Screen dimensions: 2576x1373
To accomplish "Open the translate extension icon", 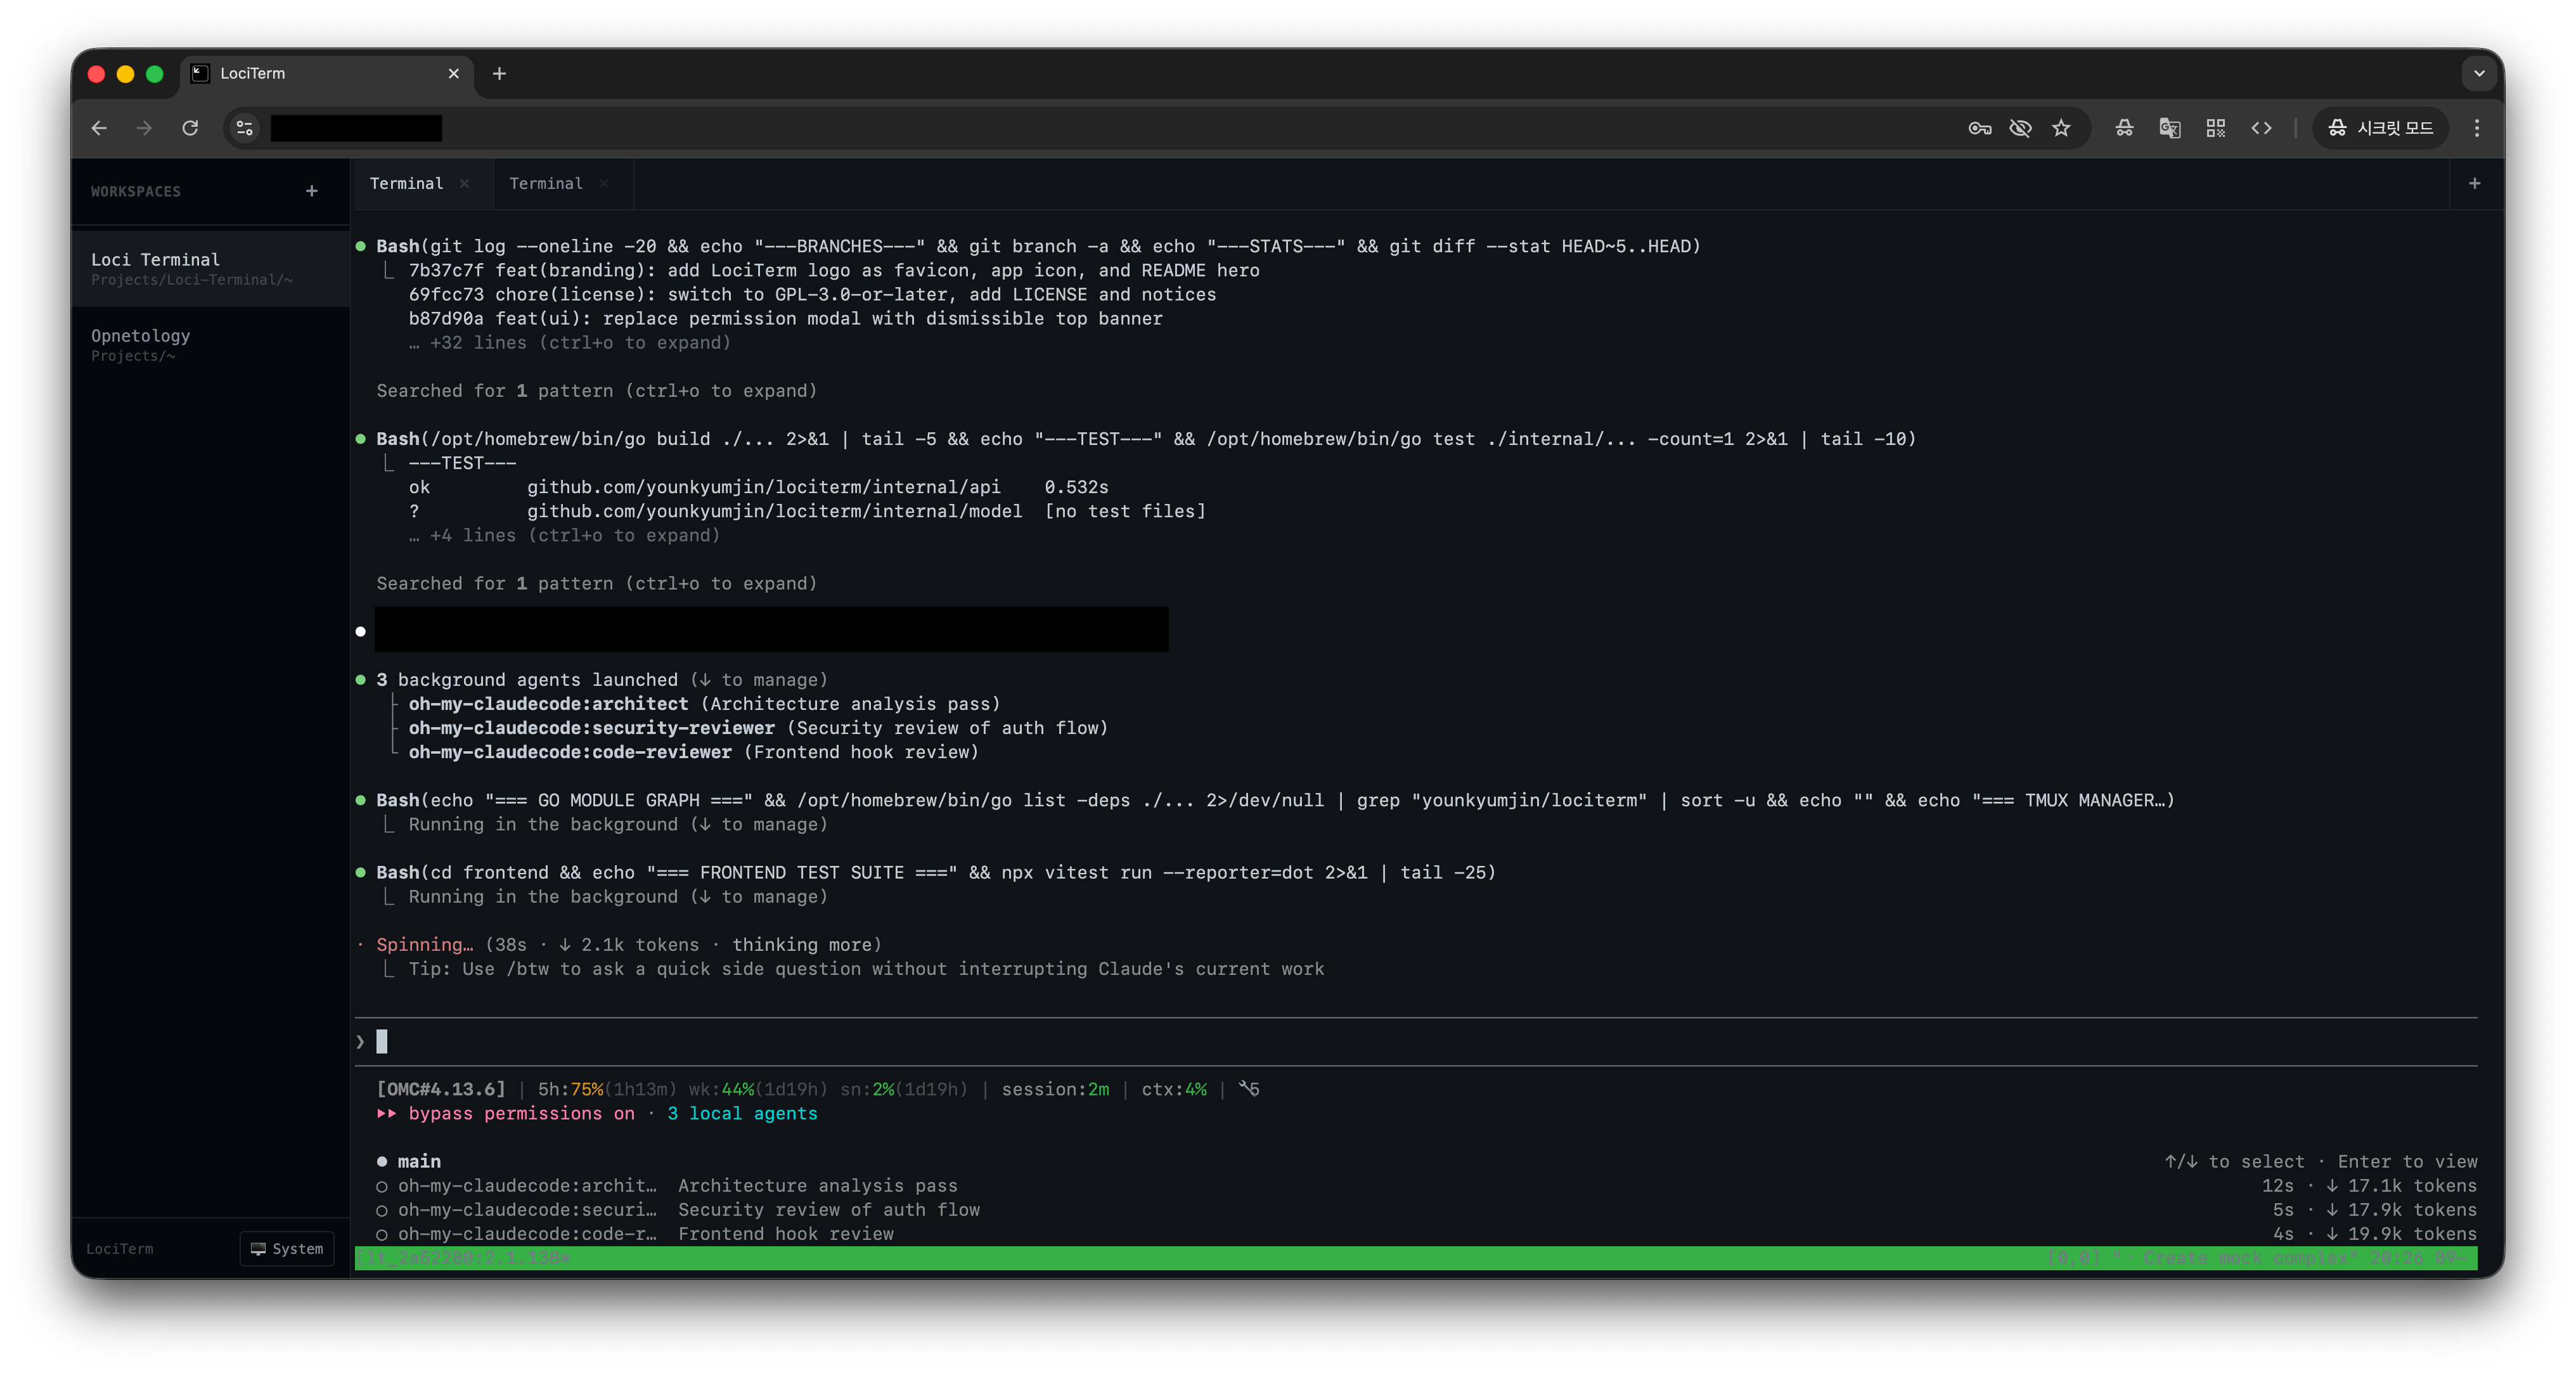I will [x=2169, y=128].
